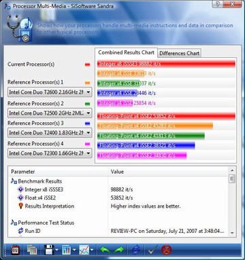Click the Performance Test Status section icon
Image resolution: width=245 pixels, height=260 pixels.
click(x=14, y=223)
